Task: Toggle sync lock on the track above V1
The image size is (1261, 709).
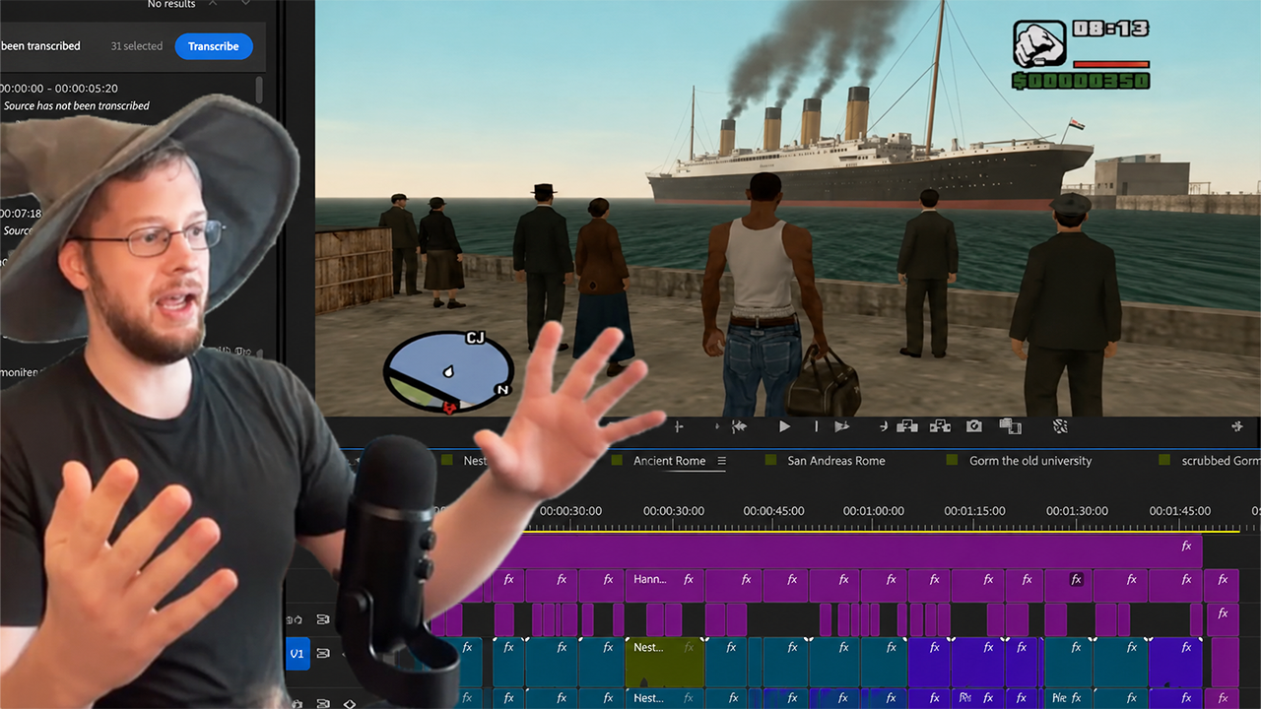Action: (322, 619)
